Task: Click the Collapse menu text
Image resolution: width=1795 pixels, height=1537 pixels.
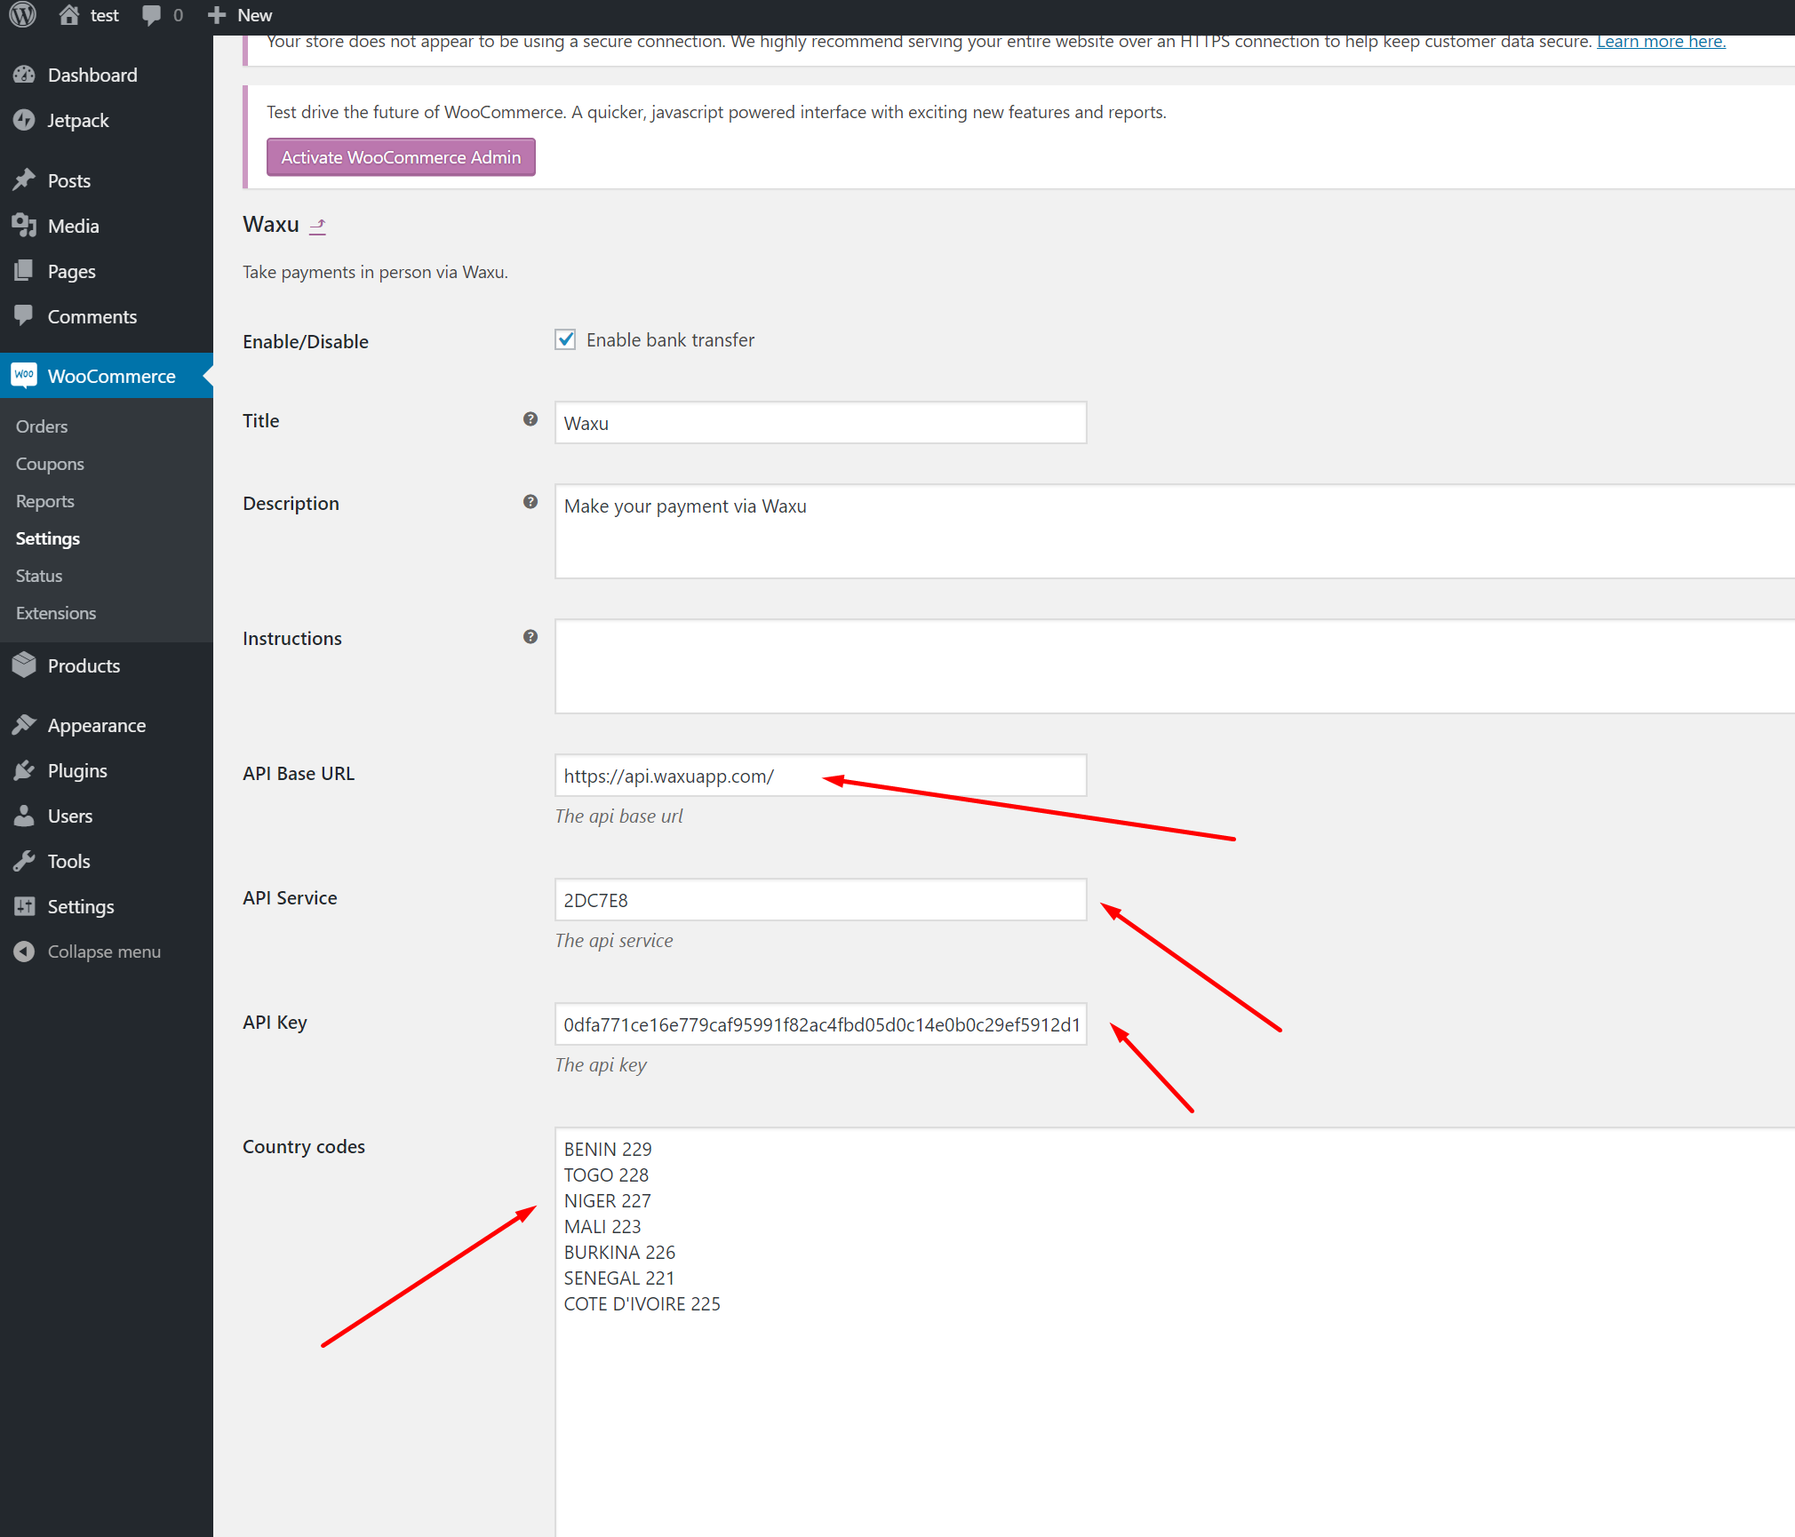Action: (x=104, y=952)
